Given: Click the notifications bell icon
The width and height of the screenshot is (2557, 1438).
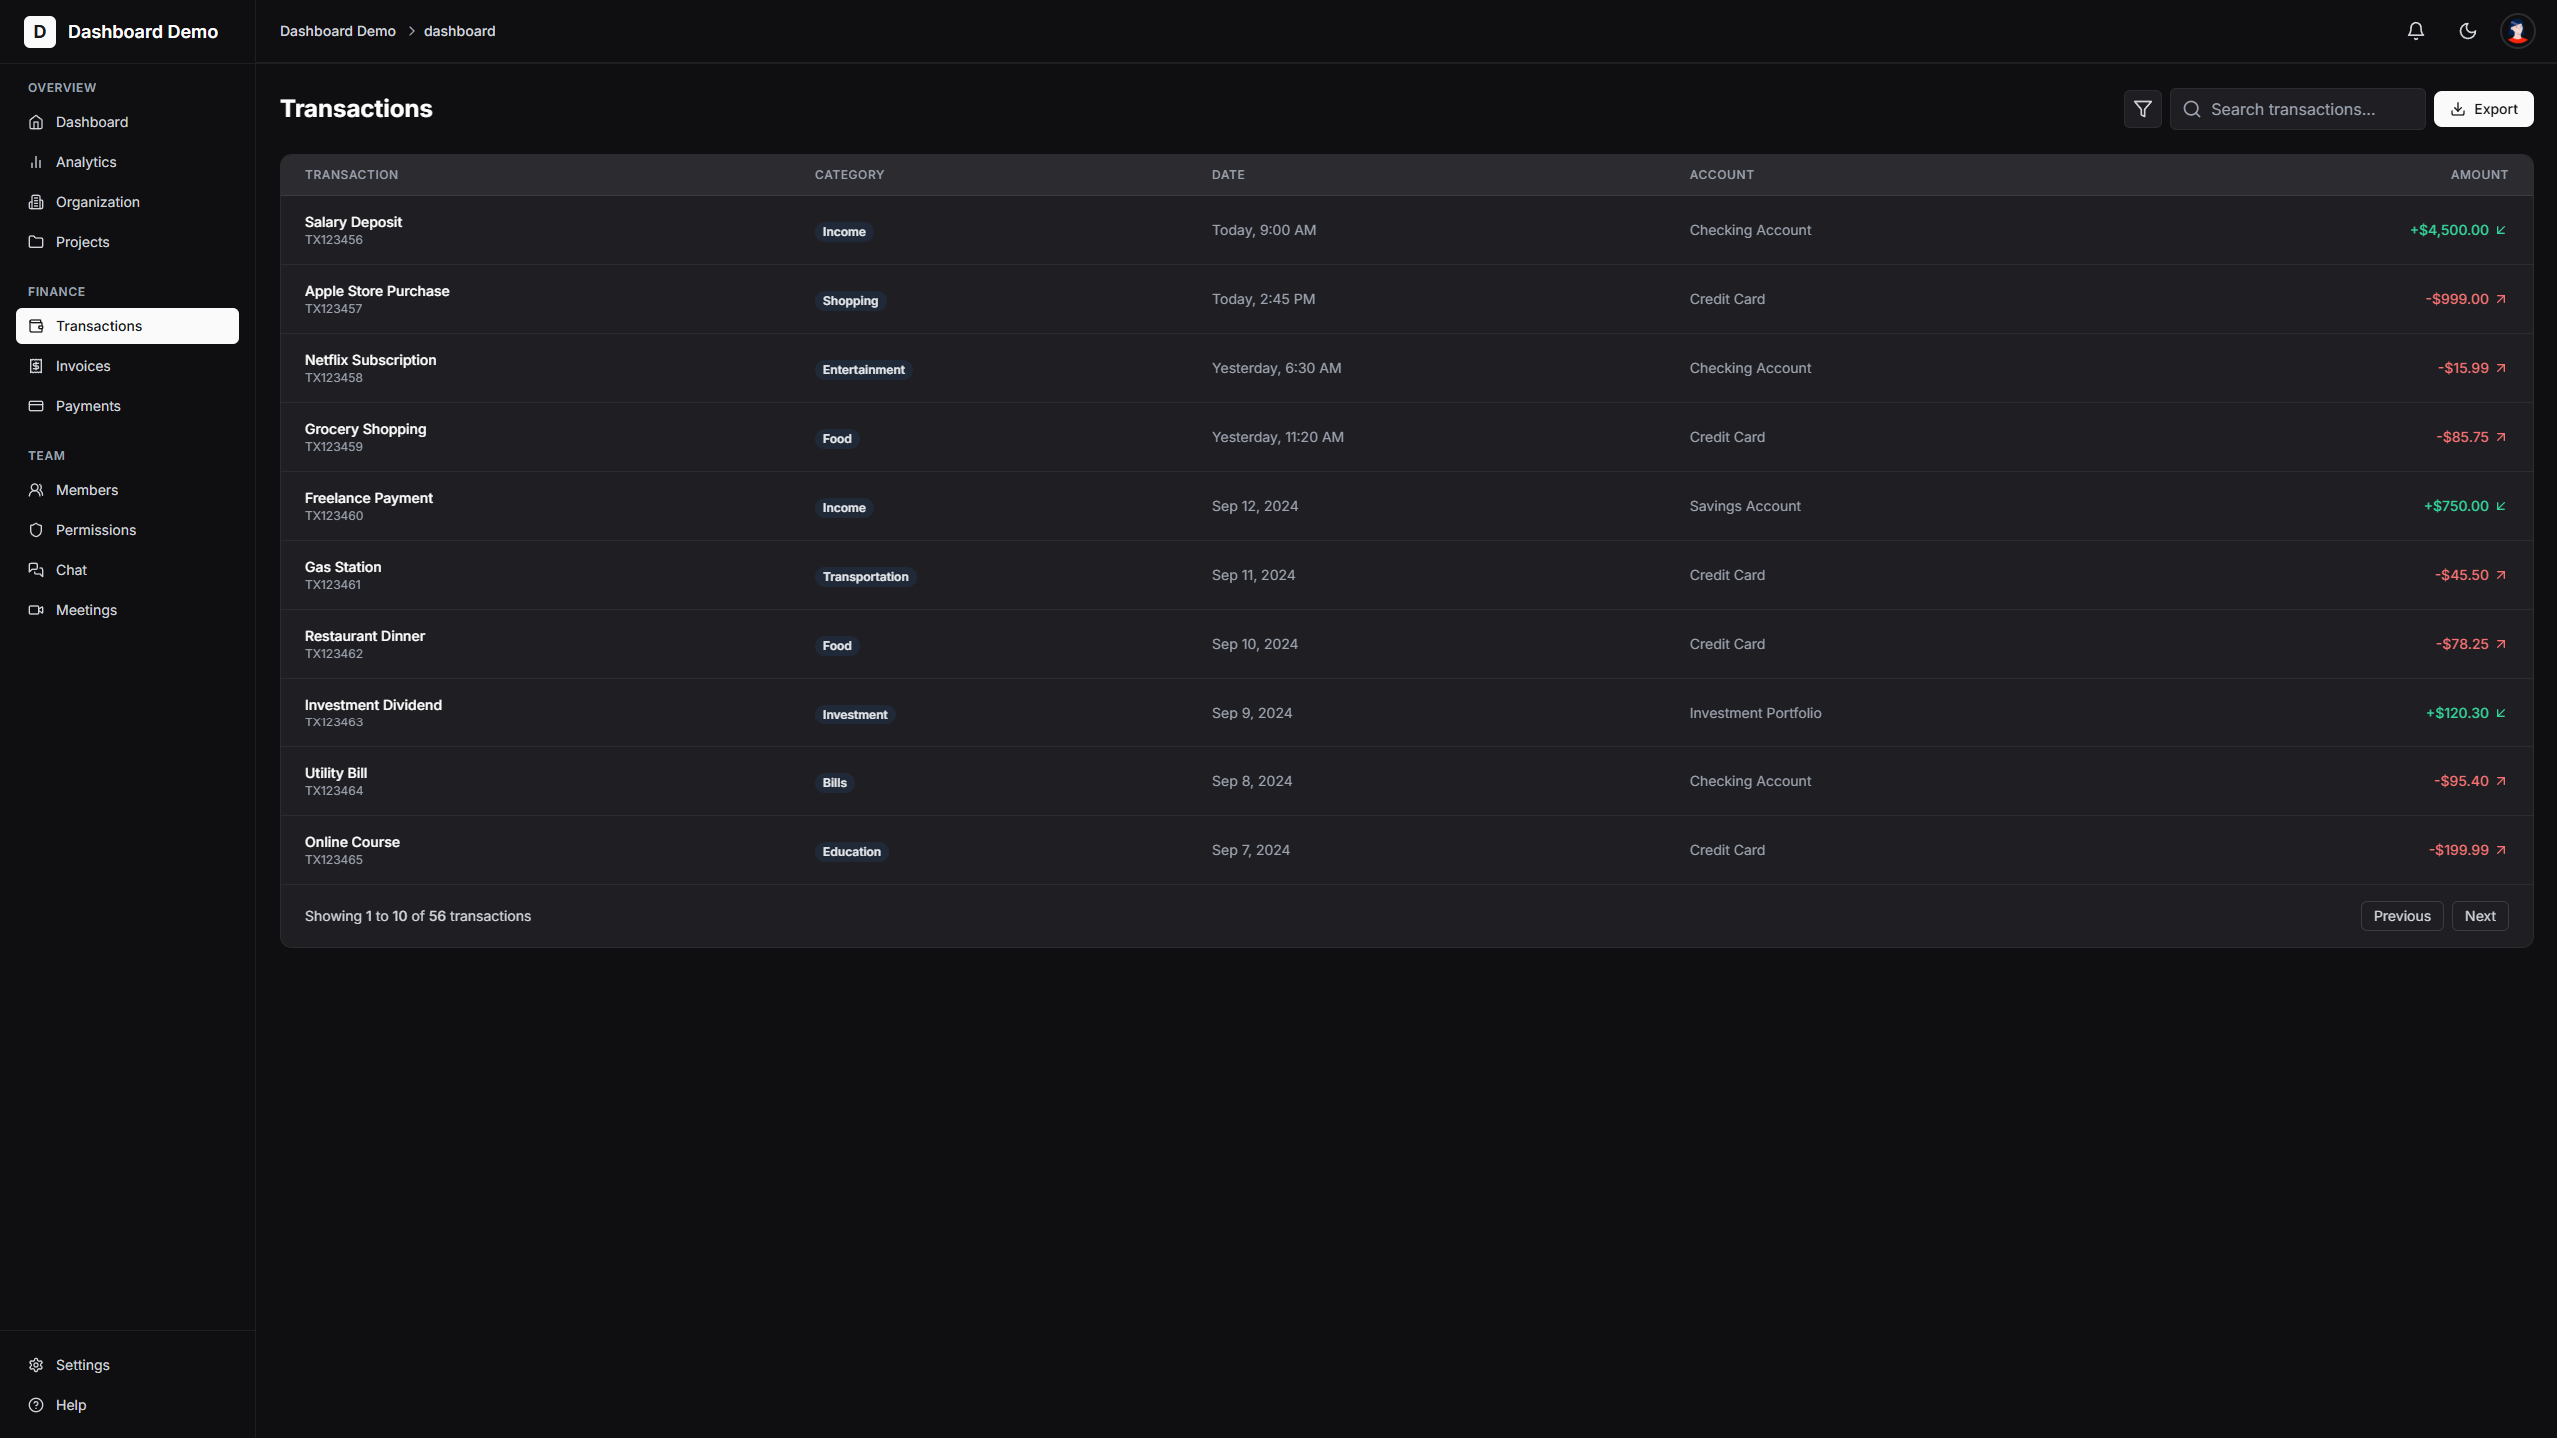Looking at the screenshot, I should pyautogui.click(x=2415, y=31).
